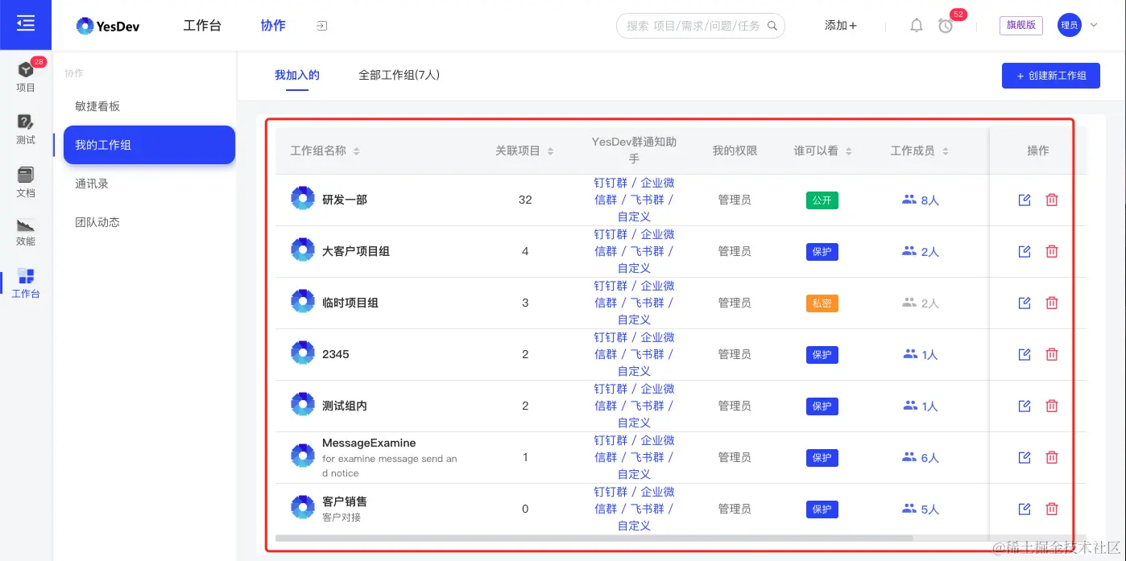Edit the 客户销售 workgroup
Screen dimensions: 1126x561
coord(1025,509)
